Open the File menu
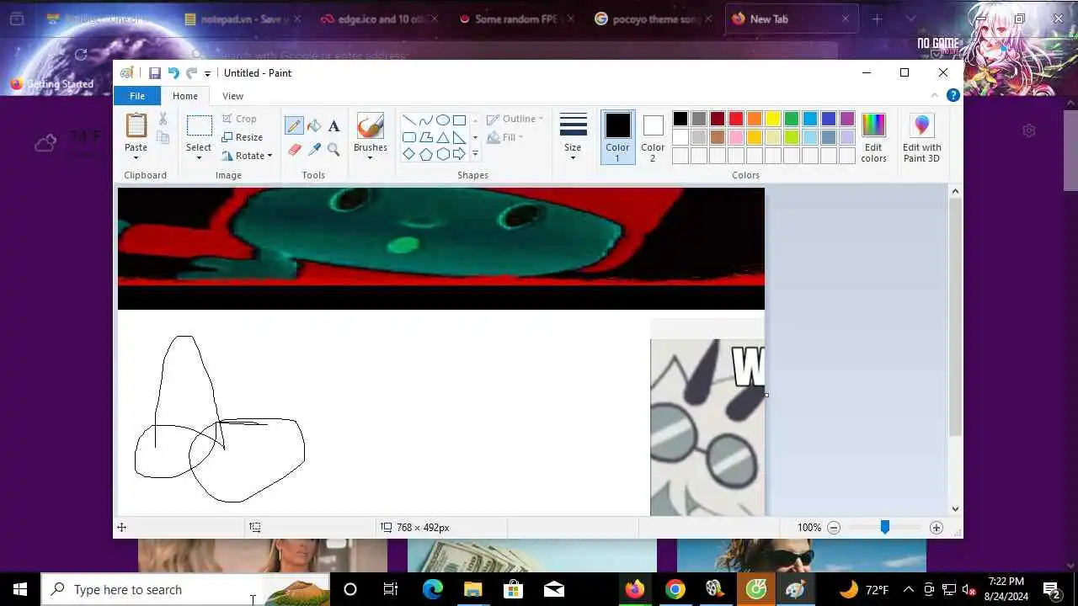This screenshot has width=1078, height=606. (x=136, y=96)
